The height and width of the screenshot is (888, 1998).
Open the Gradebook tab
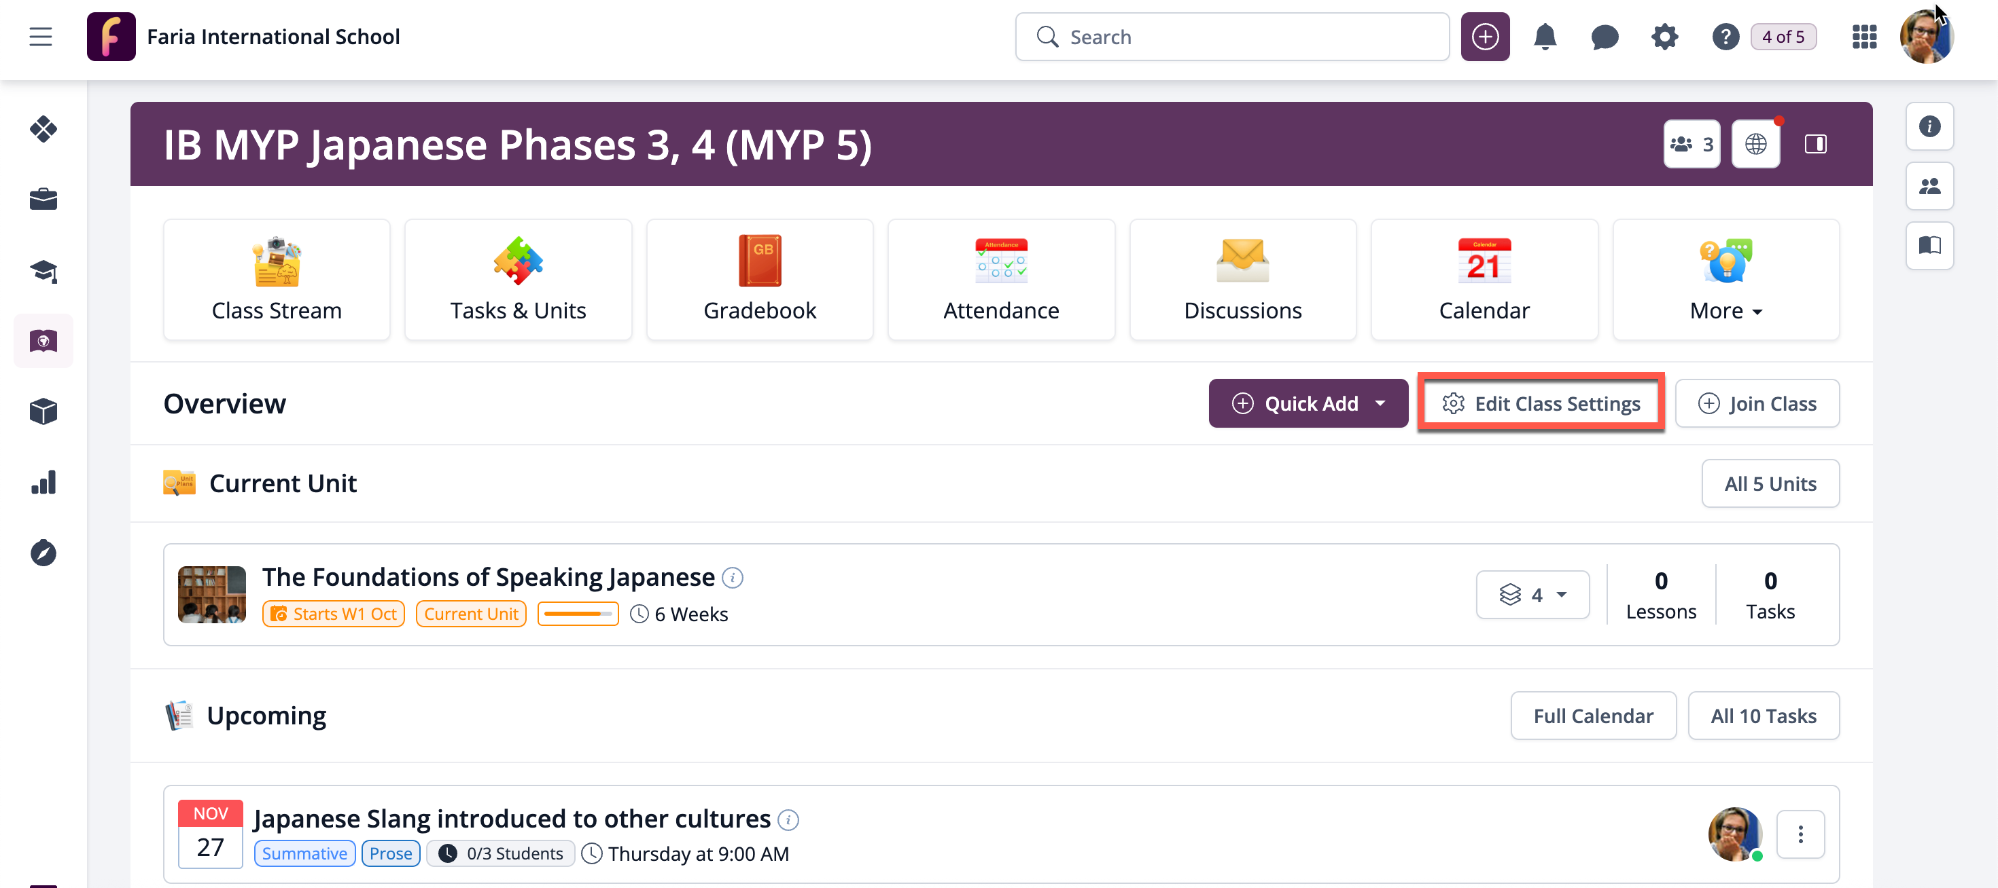pyautogui.click(x=760, y=280)
